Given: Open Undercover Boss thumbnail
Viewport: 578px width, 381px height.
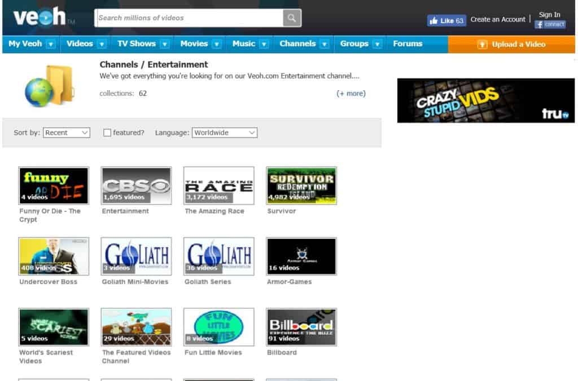Looking at the screenshot, I should point(54,256).
